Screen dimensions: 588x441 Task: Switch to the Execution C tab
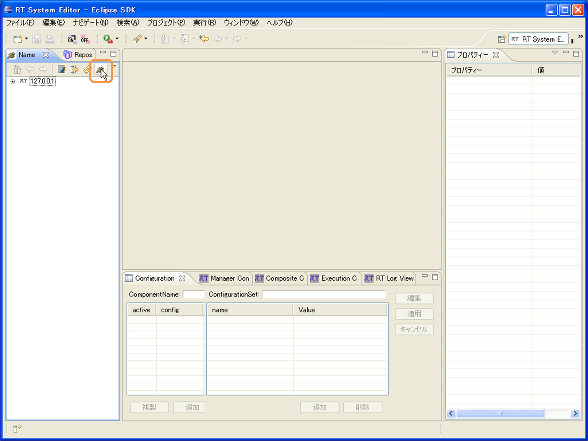(334, 278)
